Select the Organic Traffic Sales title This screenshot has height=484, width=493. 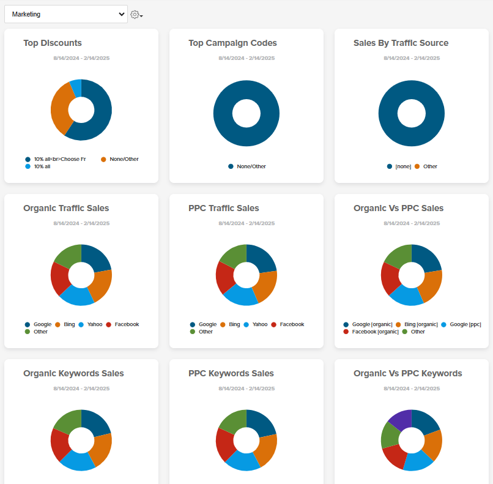tap(66, 208)
